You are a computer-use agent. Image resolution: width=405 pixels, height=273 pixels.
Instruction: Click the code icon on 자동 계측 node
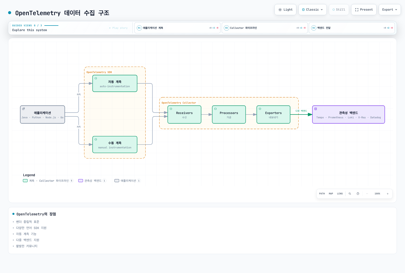click(96, 78)
